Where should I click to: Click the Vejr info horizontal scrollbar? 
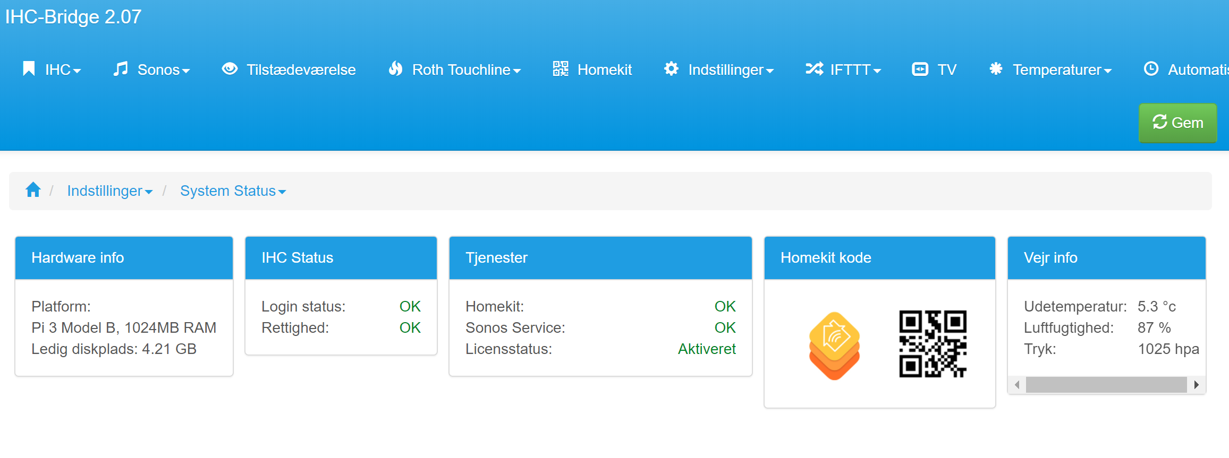pos(1106,385)
